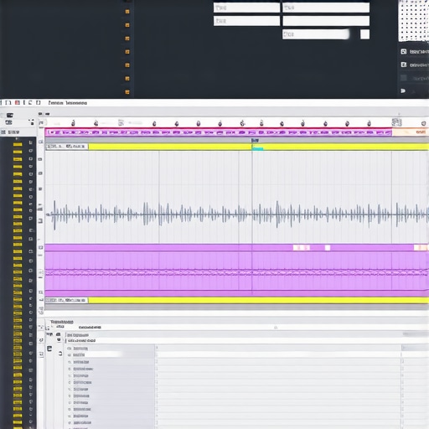Select the label box on the lower yellow bar
This screenshot has width=429, height=429.
point(67,300)
